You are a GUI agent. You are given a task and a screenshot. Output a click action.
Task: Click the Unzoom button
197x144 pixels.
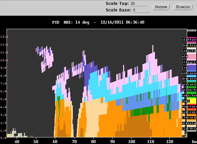point(161,7)
